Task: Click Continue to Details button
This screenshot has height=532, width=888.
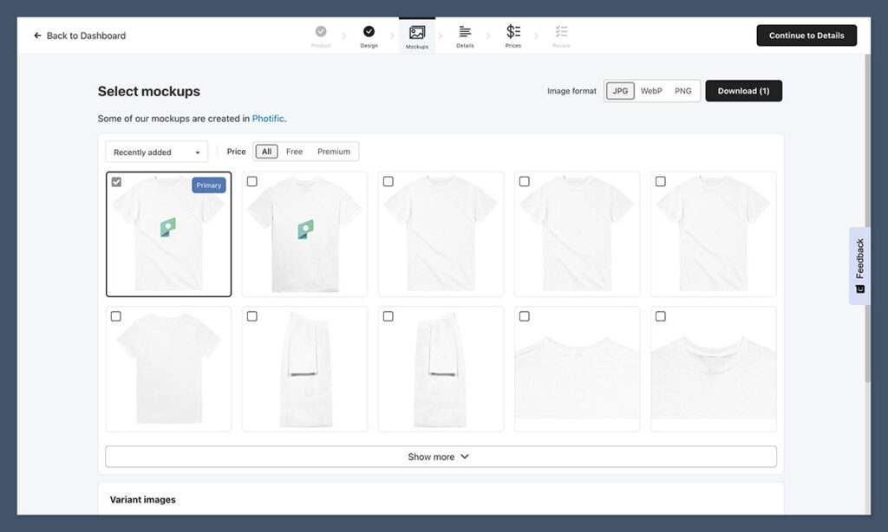Action: coord(806,36)
